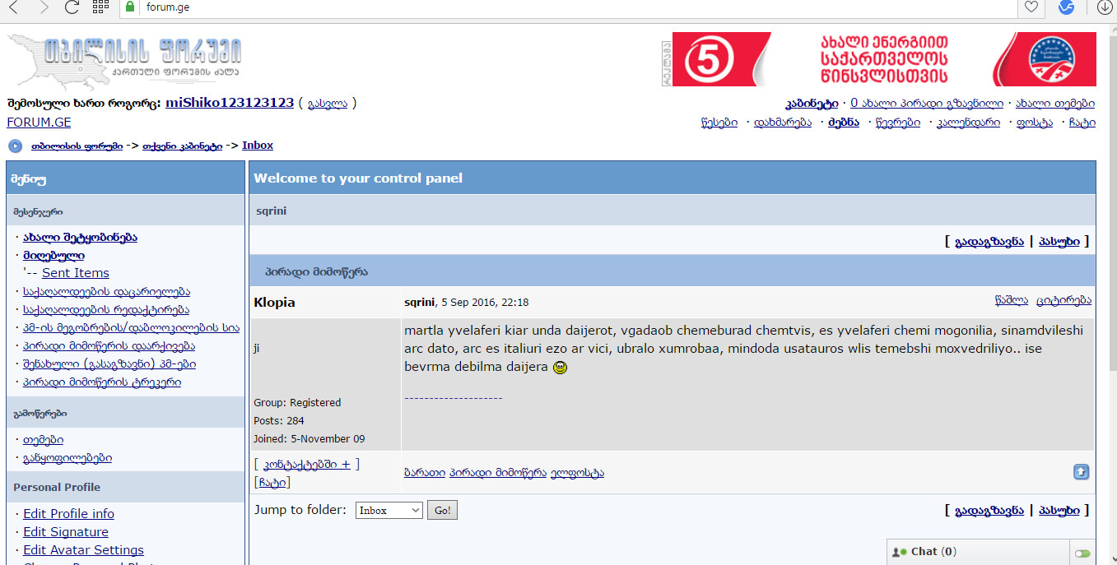
Task: Open 0 new private messages link
Action: (x=927, y=104)
